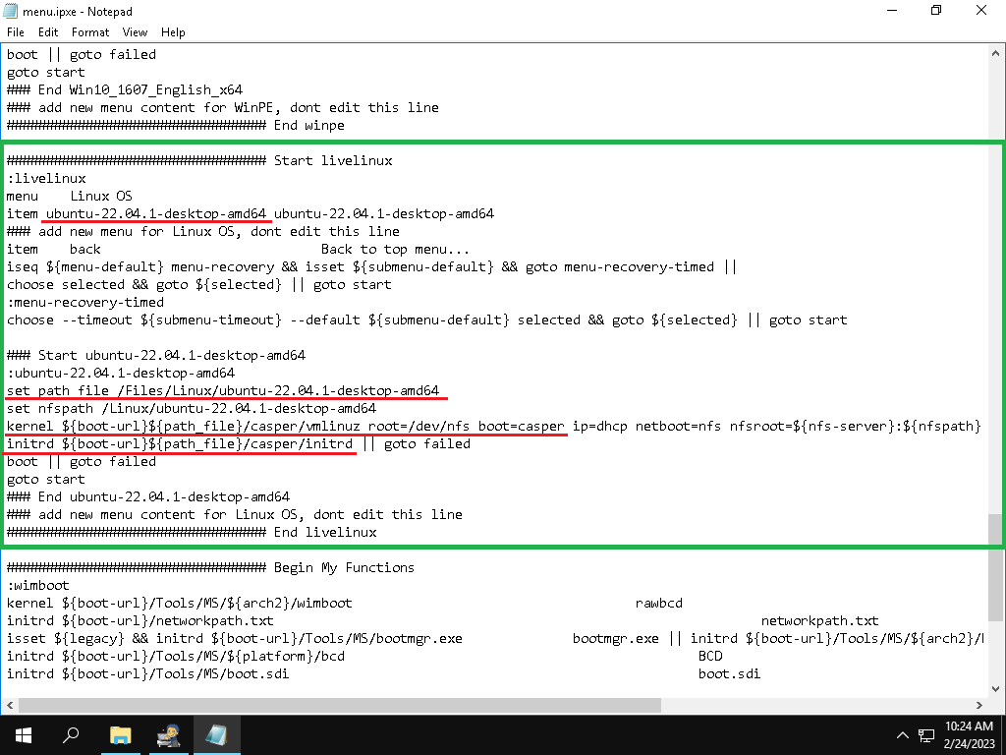
Task: Switch to the taskbar app left of Notepad
Action: tap(168, 734)
